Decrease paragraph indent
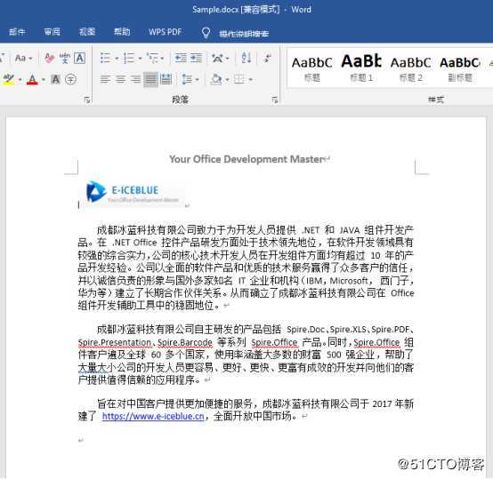The image size is (493, 479). pos(181,58)
